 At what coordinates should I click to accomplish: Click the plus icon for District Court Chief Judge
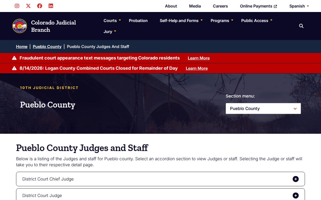click(296, 179)
